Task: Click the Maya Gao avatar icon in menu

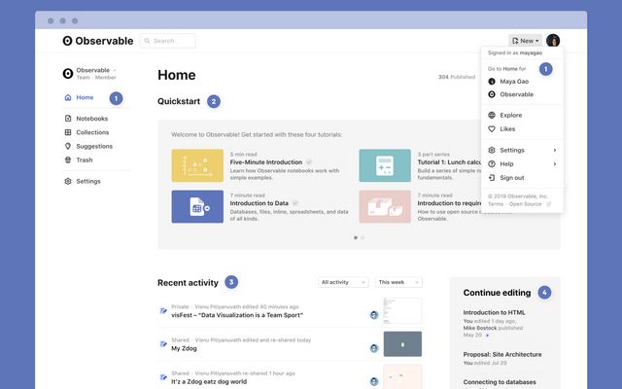Action: point(492,82)
